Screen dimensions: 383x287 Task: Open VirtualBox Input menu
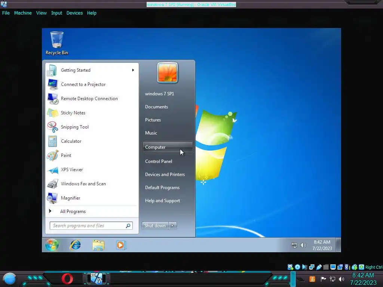[56, 13]
